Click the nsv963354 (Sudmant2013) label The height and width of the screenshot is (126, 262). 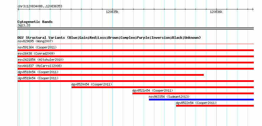point(169,97)
